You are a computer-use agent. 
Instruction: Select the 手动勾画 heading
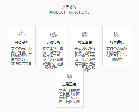pyautogui.click(x=53, y=42)
